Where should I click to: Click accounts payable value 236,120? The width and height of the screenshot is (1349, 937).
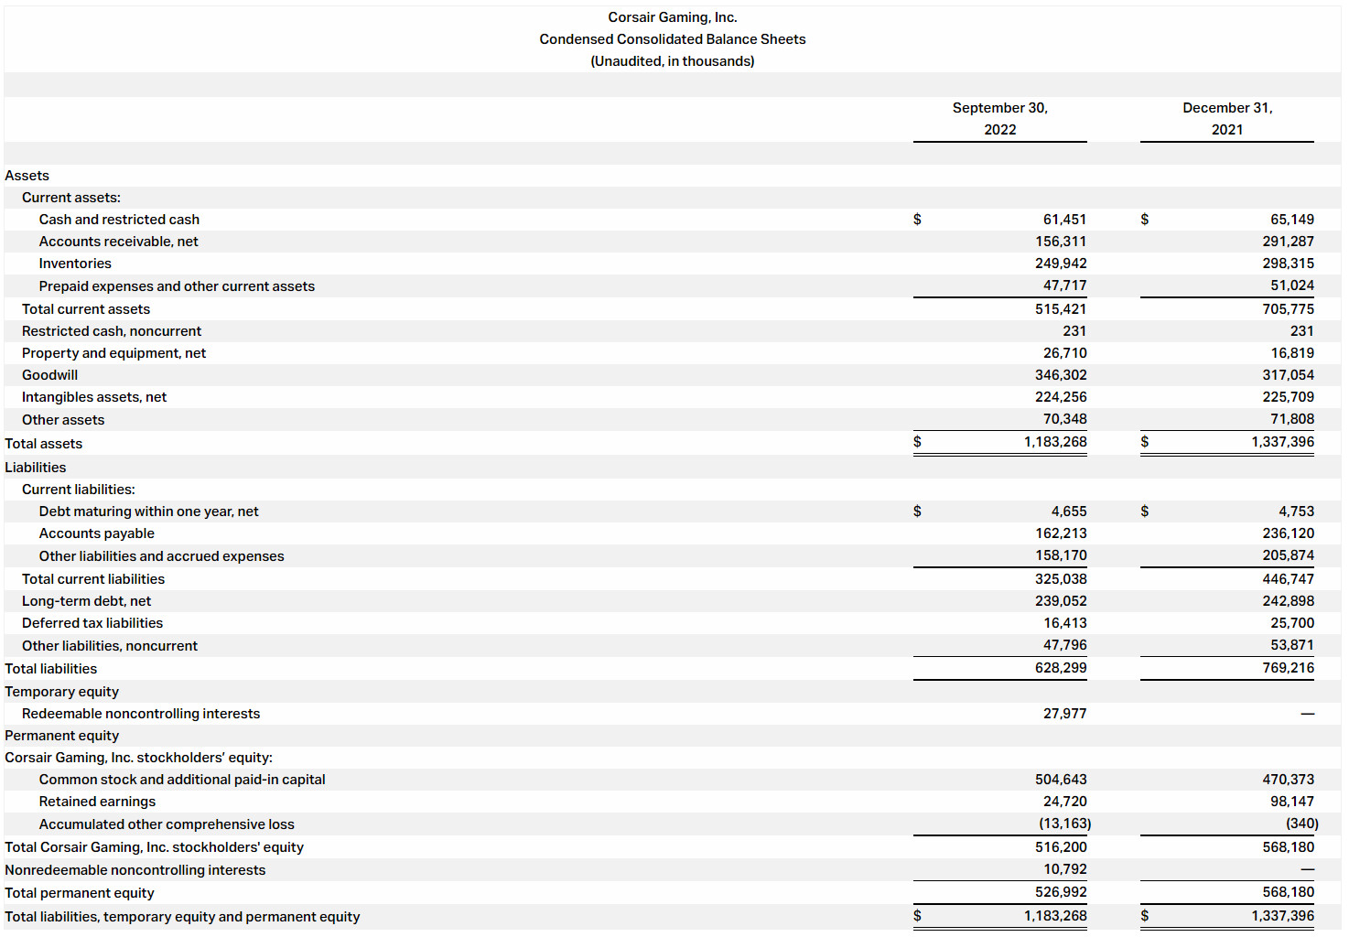click(x=1289, y=533)
